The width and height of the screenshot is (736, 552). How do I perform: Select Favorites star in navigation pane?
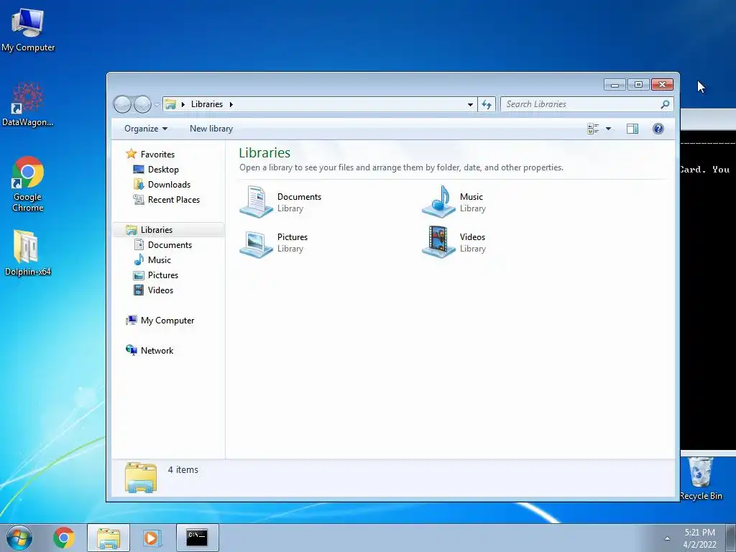pos(131,154)
